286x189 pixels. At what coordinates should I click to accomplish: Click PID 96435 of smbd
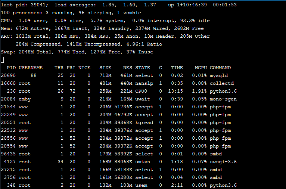click(8, 154)
